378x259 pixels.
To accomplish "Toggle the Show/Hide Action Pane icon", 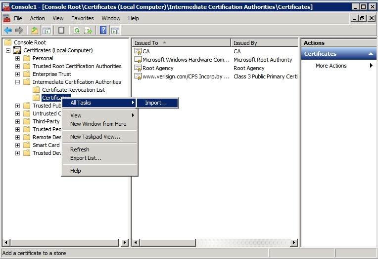I will click(x=115, y=30).
